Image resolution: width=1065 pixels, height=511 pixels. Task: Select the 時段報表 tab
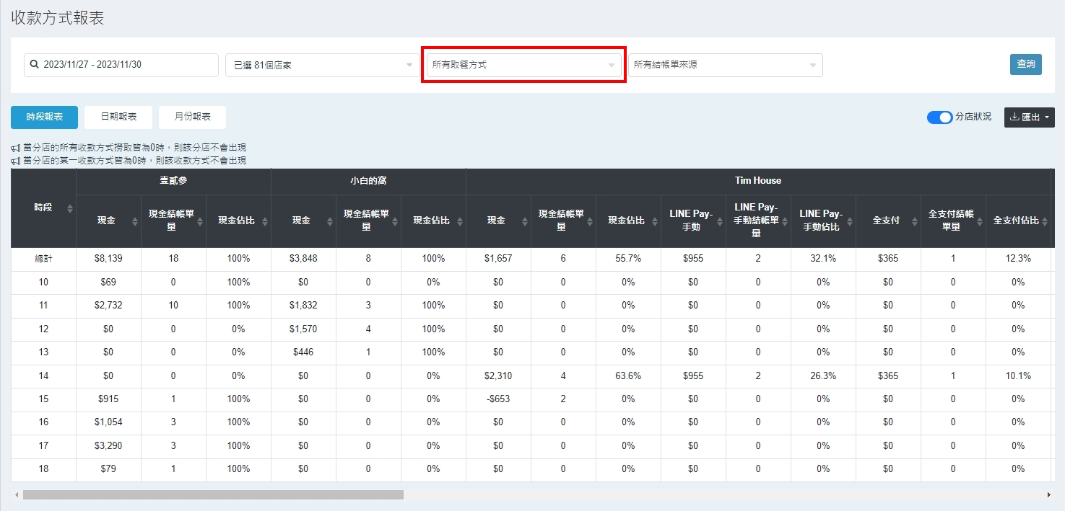tap(44, 117)
